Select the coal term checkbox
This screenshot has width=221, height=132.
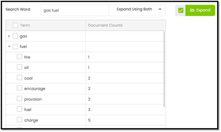point(20,77)
